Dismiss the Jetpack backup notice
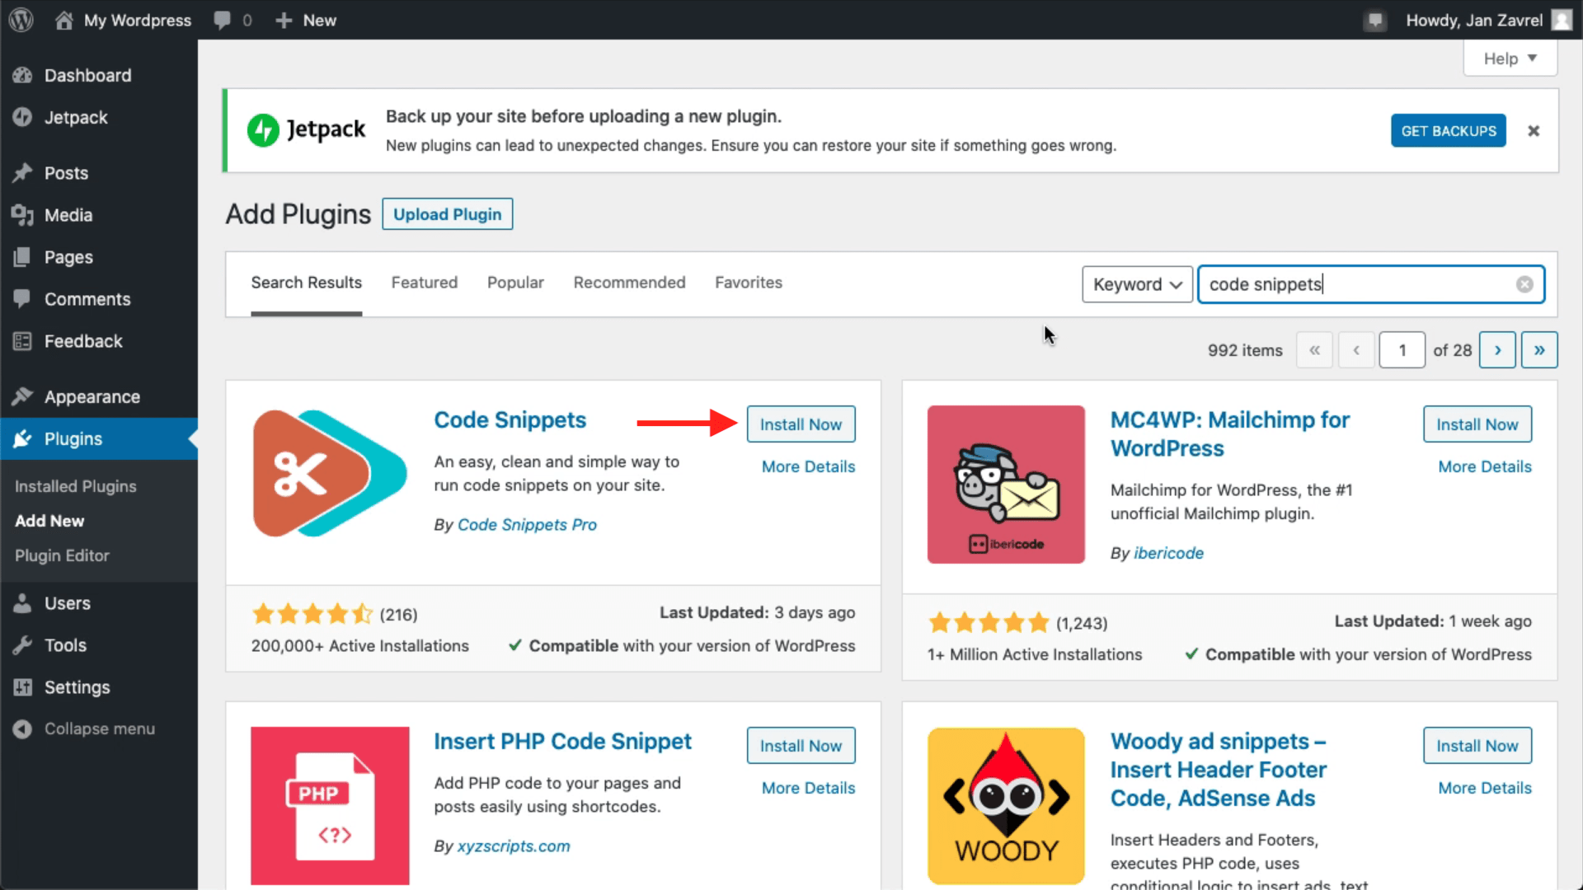1583x890 pixels. [x=1534, y=131]
